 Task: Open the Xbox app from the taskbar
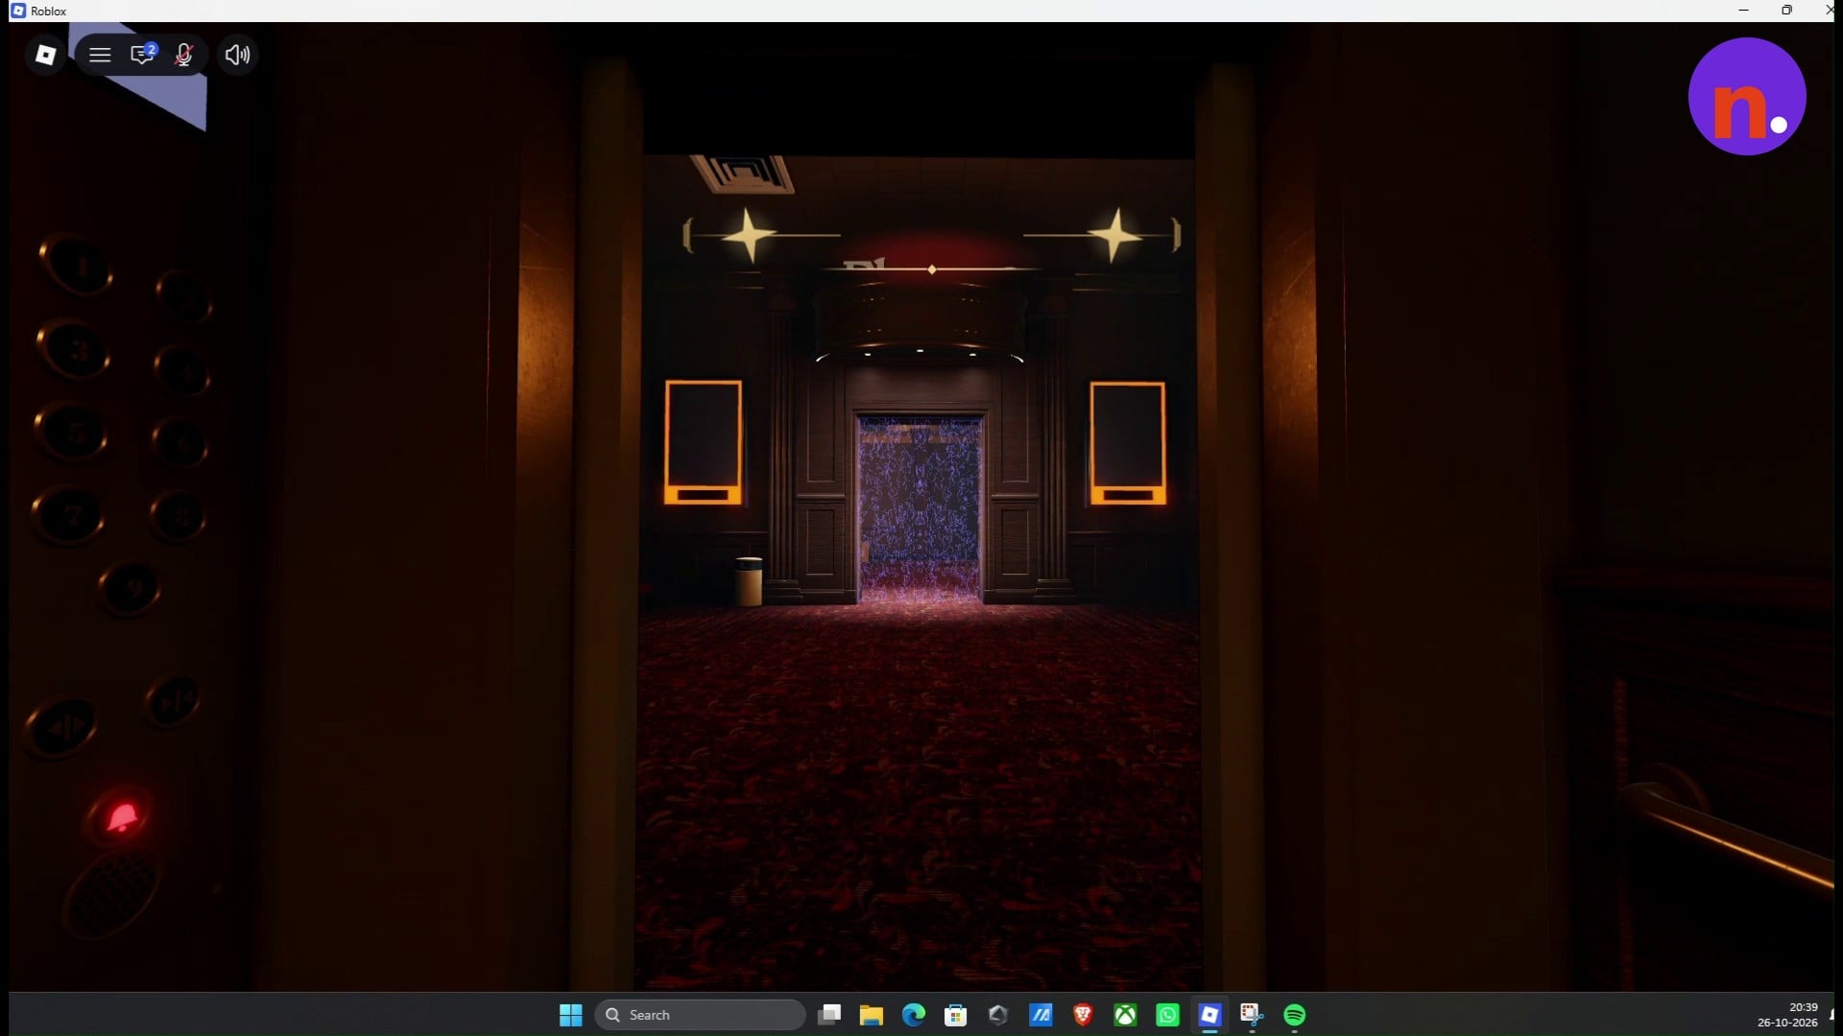1125,1015
